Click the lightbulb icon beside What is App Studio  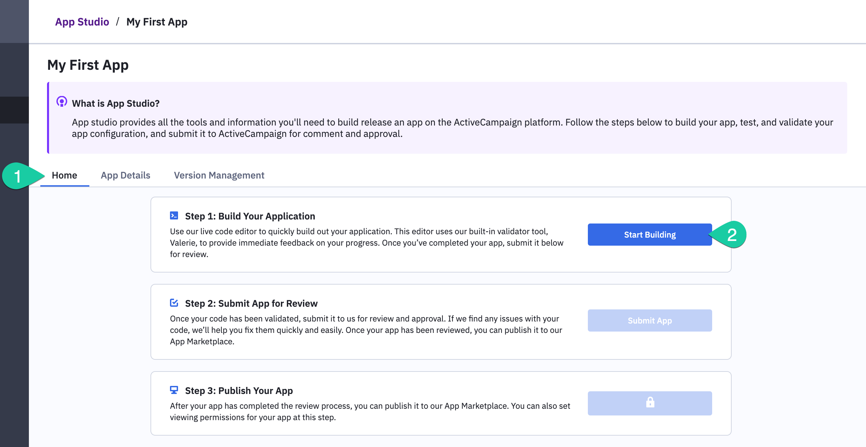[x=61, y=102]
